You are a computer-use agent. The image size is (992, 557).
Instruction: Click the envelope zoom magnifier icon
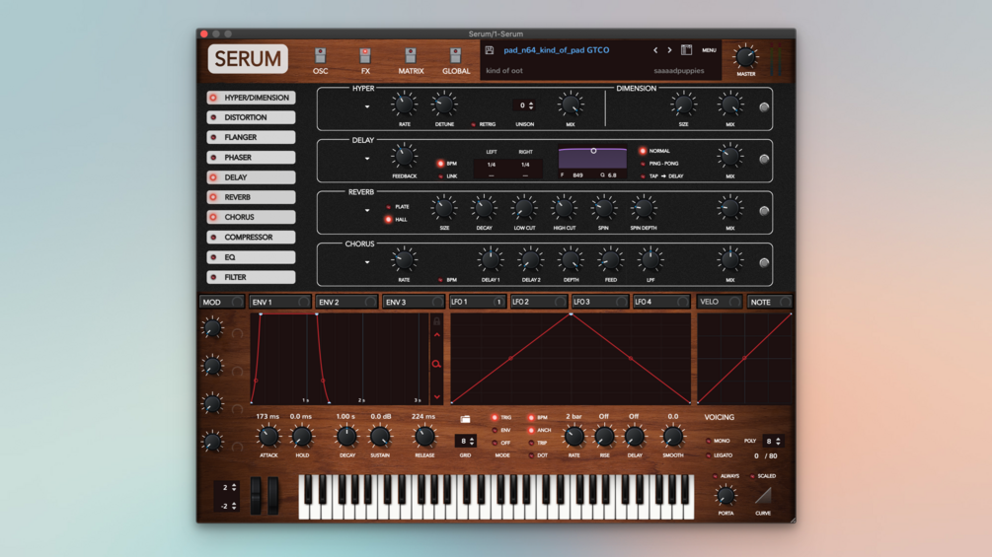pos(436,364)
